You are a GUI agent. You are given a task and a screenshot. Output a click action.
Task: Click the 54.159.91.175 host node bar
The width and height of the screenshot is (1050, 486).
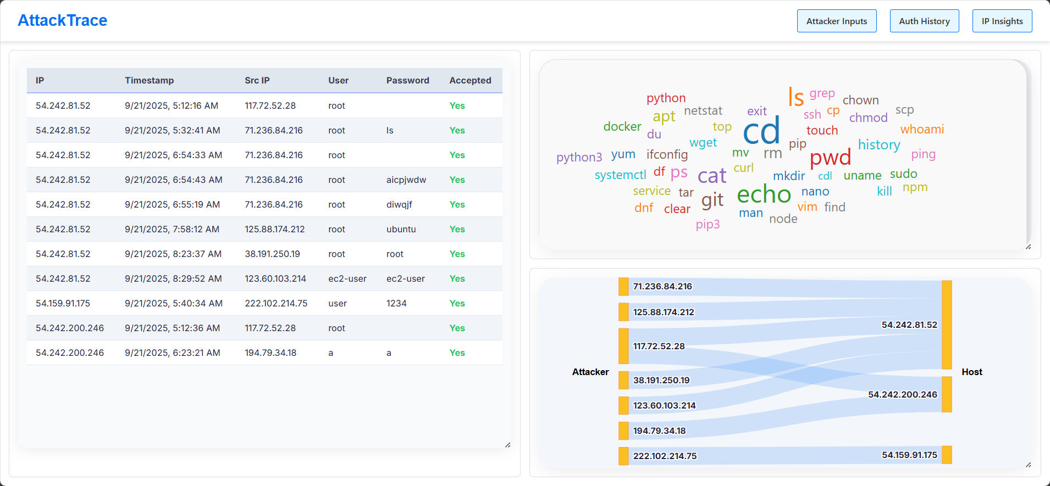click(947, 455)
